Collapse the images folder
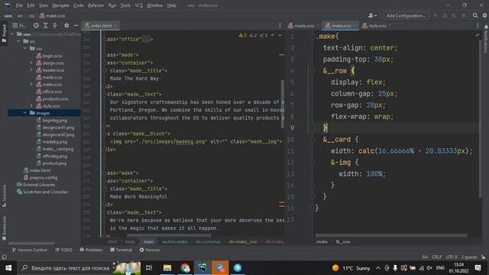The image size is (489, 275). click(25, 113)
